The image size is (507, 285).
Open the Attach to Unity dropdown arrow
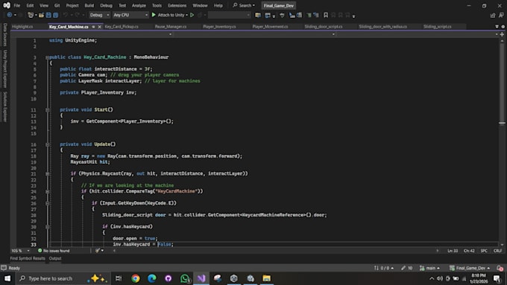[x=187, y=15]
